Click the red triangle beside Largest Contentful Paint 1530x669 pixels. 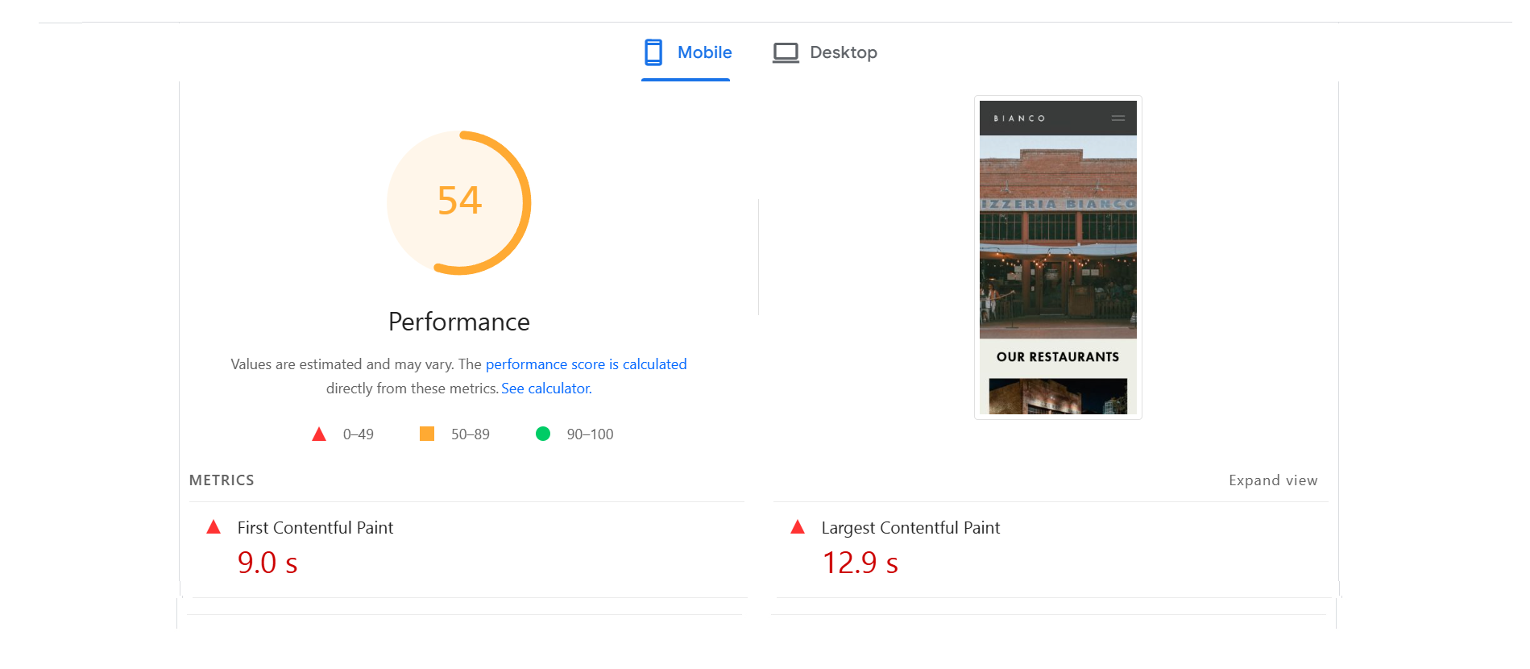pyautogui.click(x=798, y=527)
